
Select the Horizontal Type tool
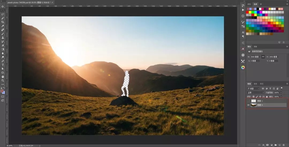[3, 65]
